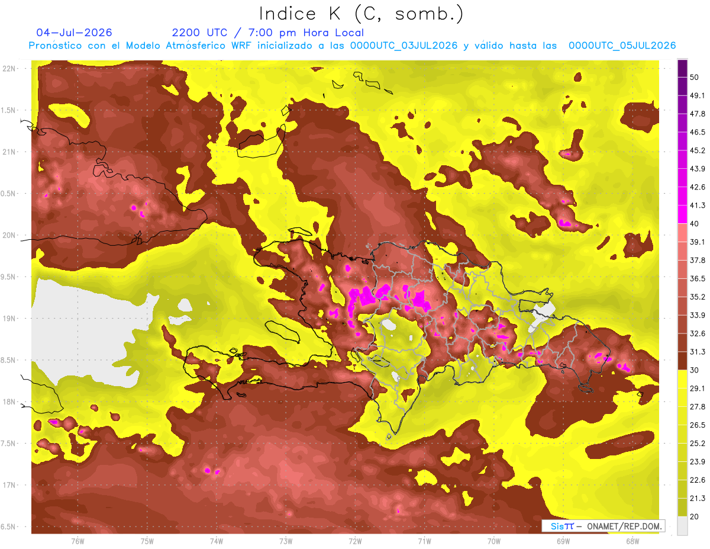Click the longitude label 76W

click(x=78, y=541)
